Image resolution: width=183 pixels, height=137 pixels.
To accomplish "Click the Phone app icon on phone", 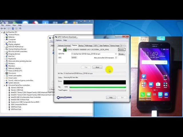I will 142,94.
